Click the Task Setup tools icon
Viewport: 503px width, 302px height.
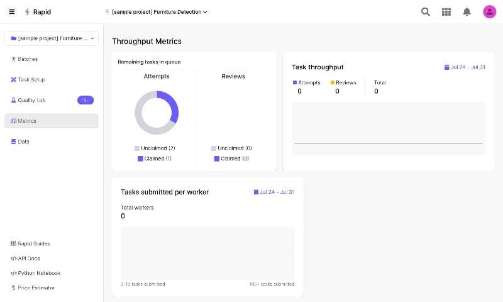13,80
